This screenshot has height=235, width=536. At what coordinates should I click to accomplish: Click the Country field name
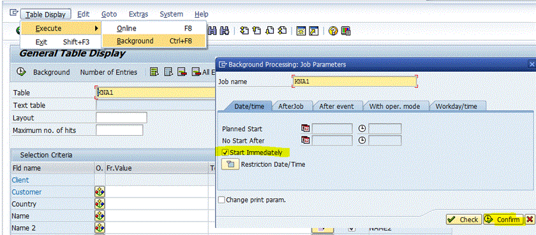[24, 204]
